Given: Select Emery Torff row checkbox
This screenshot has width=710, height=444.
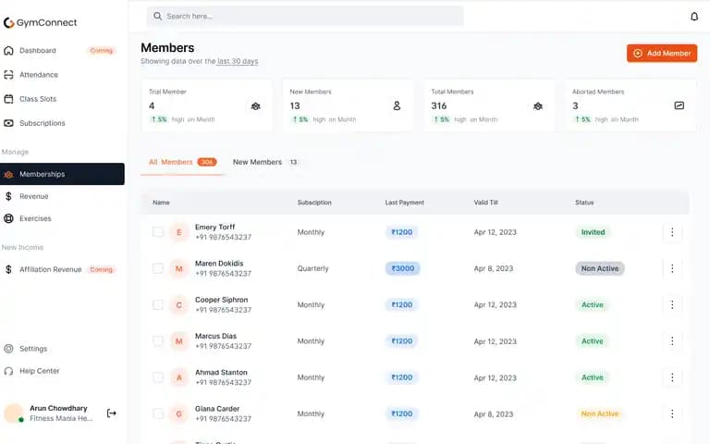Looking at the screenshot, I should click(x=157, y=232).
